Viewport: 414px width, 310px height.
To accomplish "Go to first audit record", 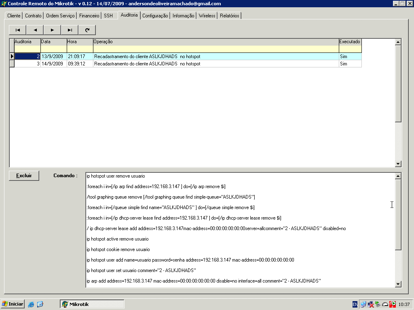I will tap(17, 30).
